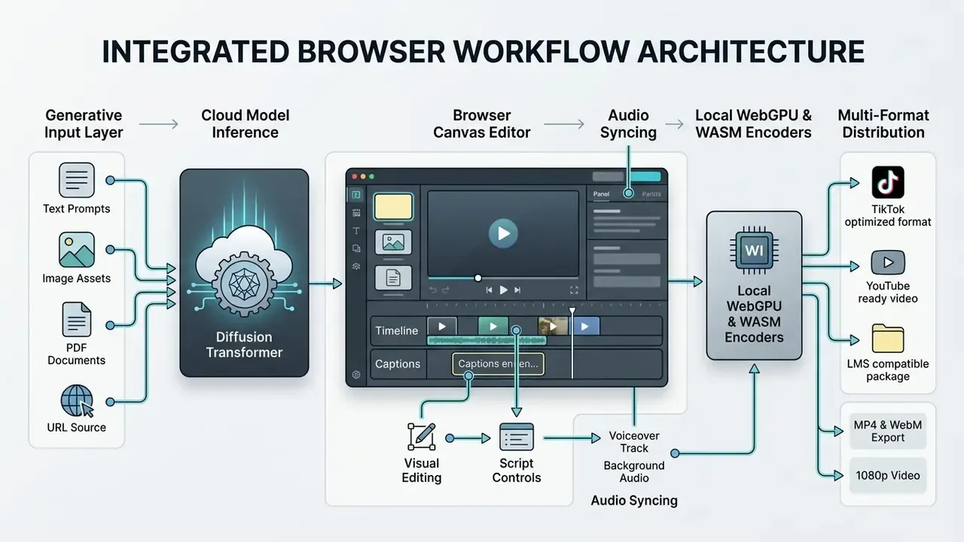964x542 pixels.
Task: Select the LMS compatible package folder icon
Action: 888,339
